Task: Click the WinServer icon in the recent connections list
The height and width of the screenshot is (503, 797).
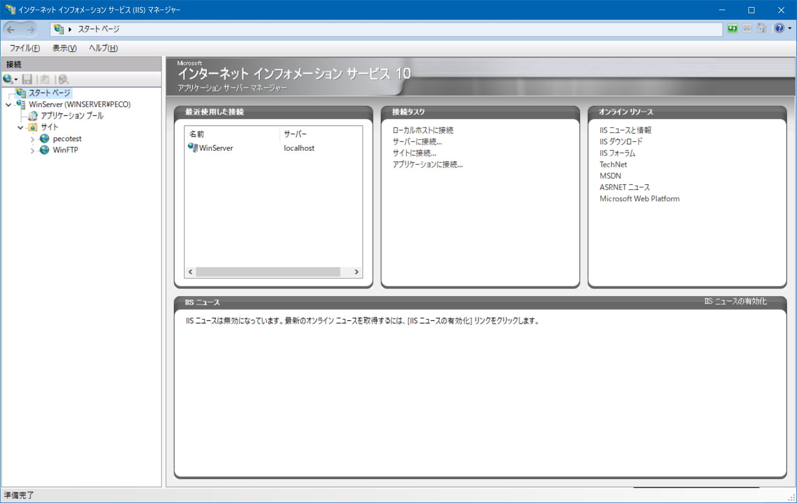Action: pos(193,148)
